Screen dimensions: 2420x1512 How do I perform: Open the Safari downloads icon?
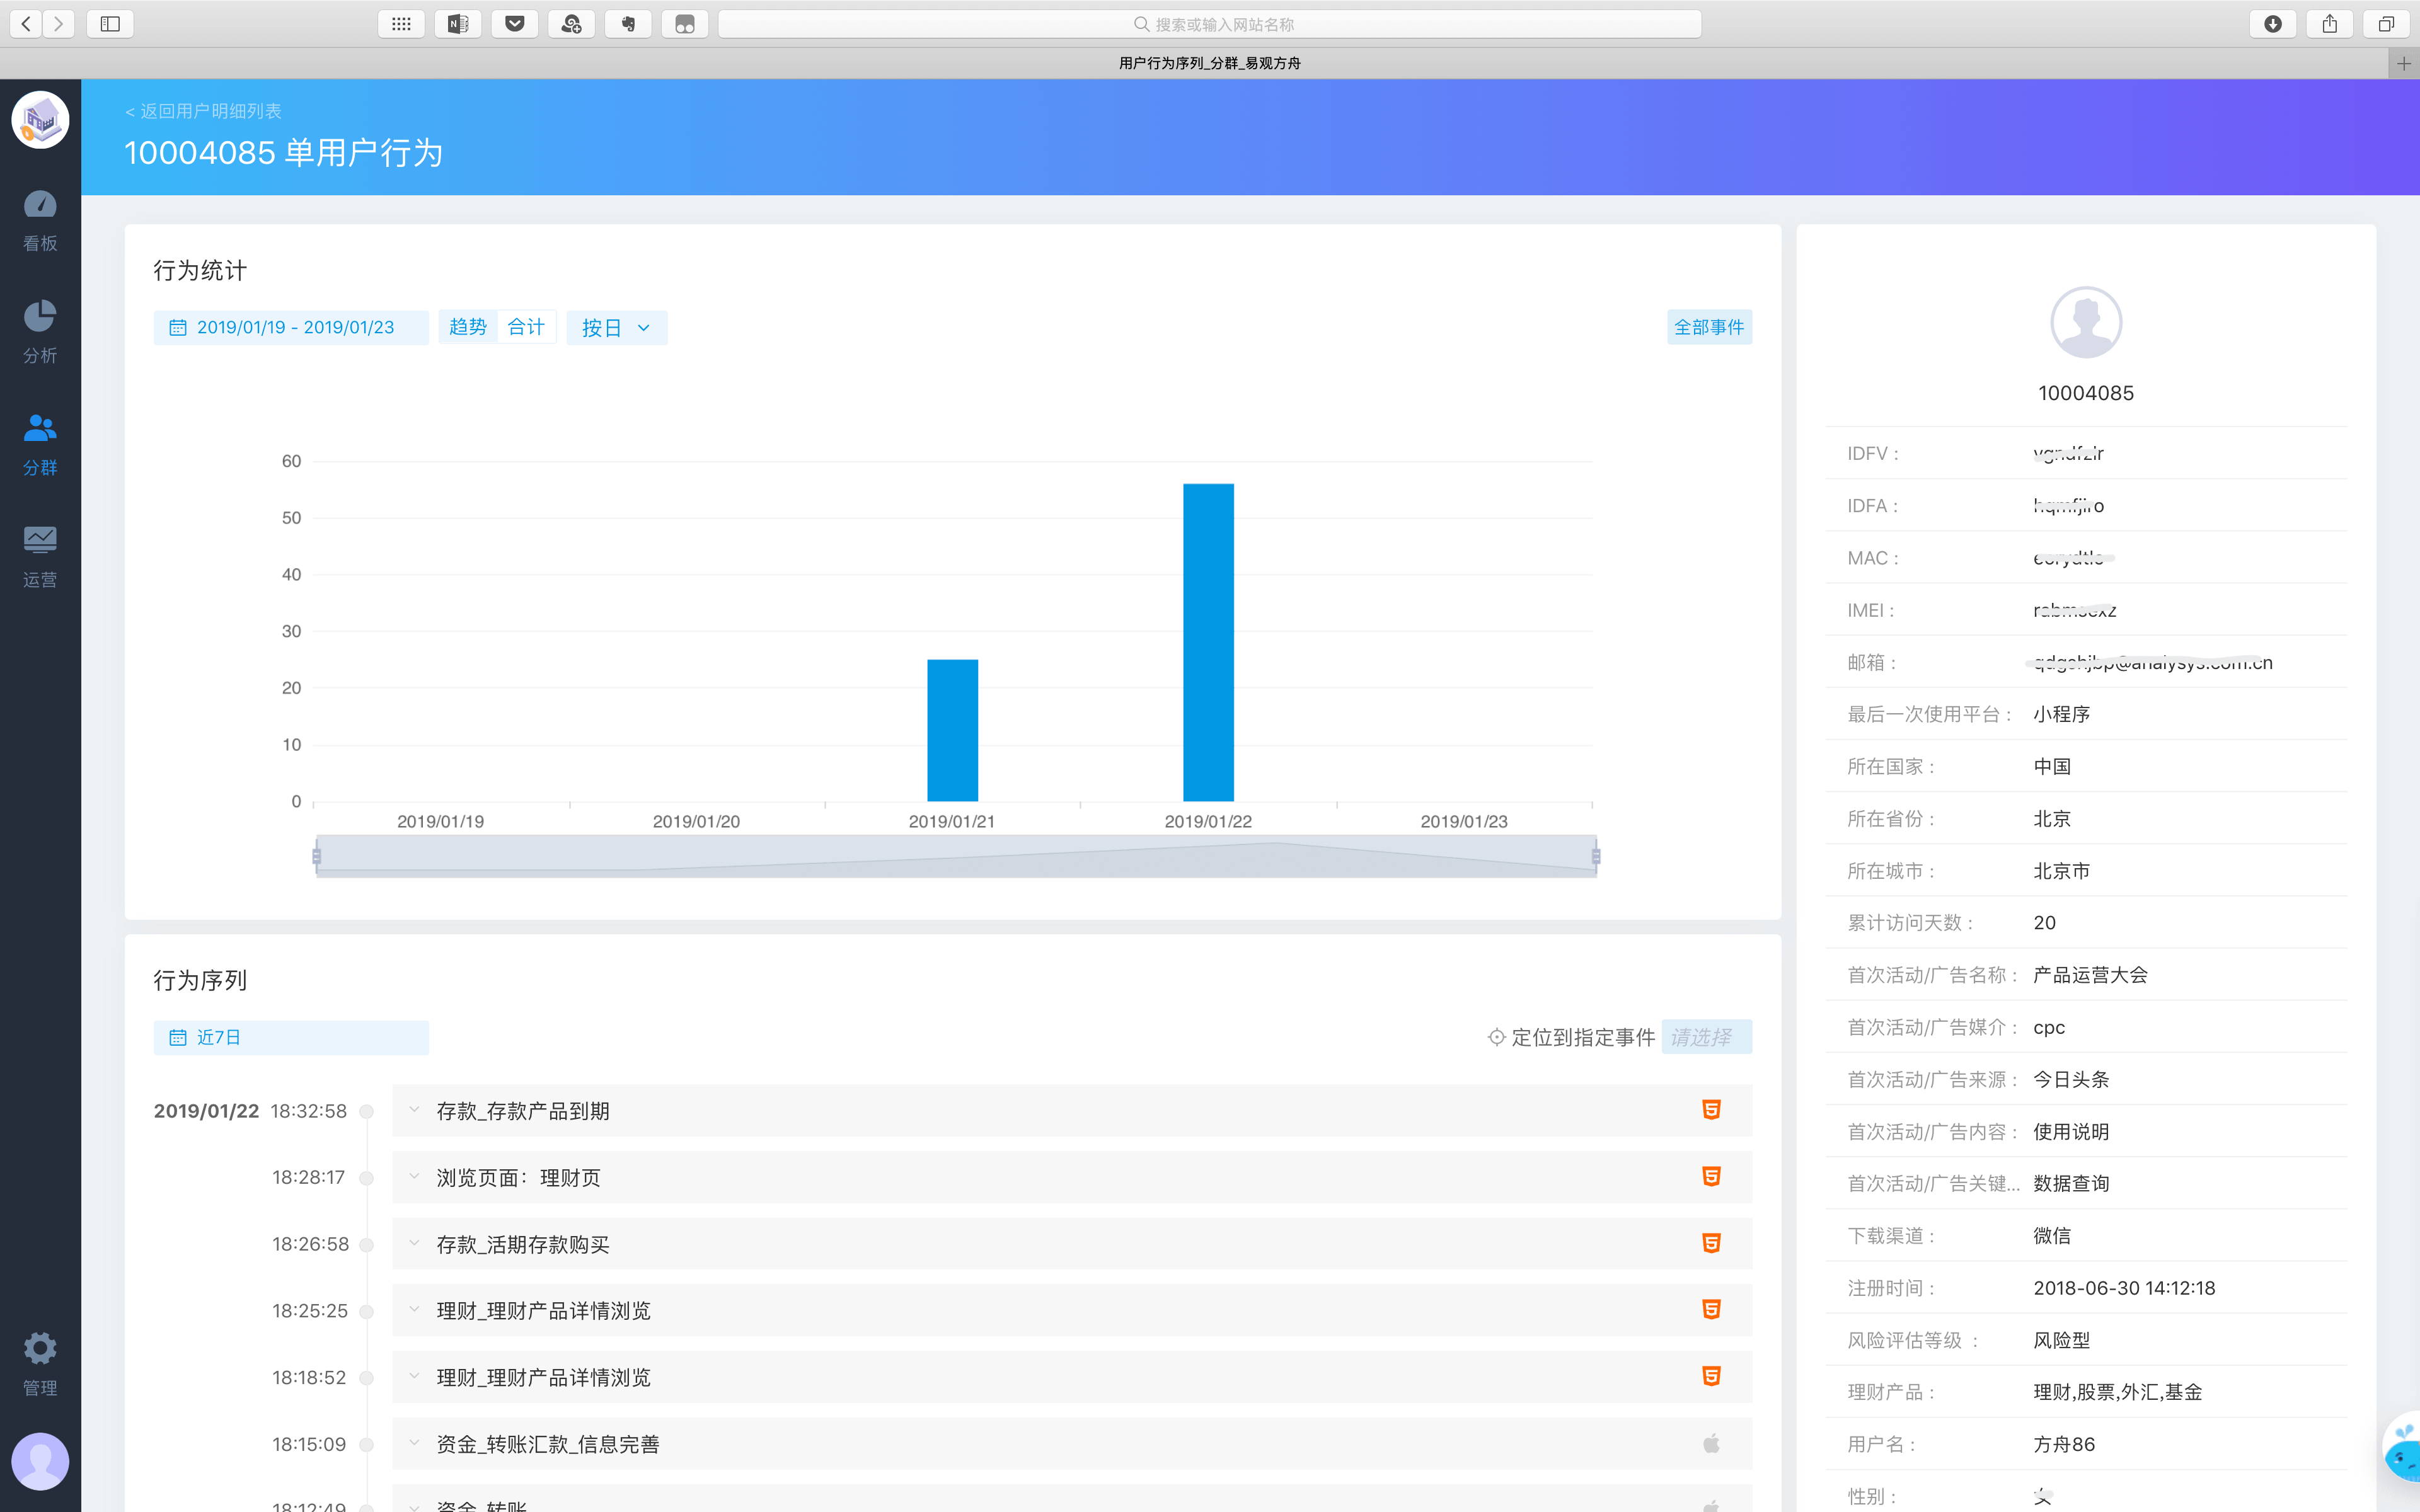(2273, 24)
